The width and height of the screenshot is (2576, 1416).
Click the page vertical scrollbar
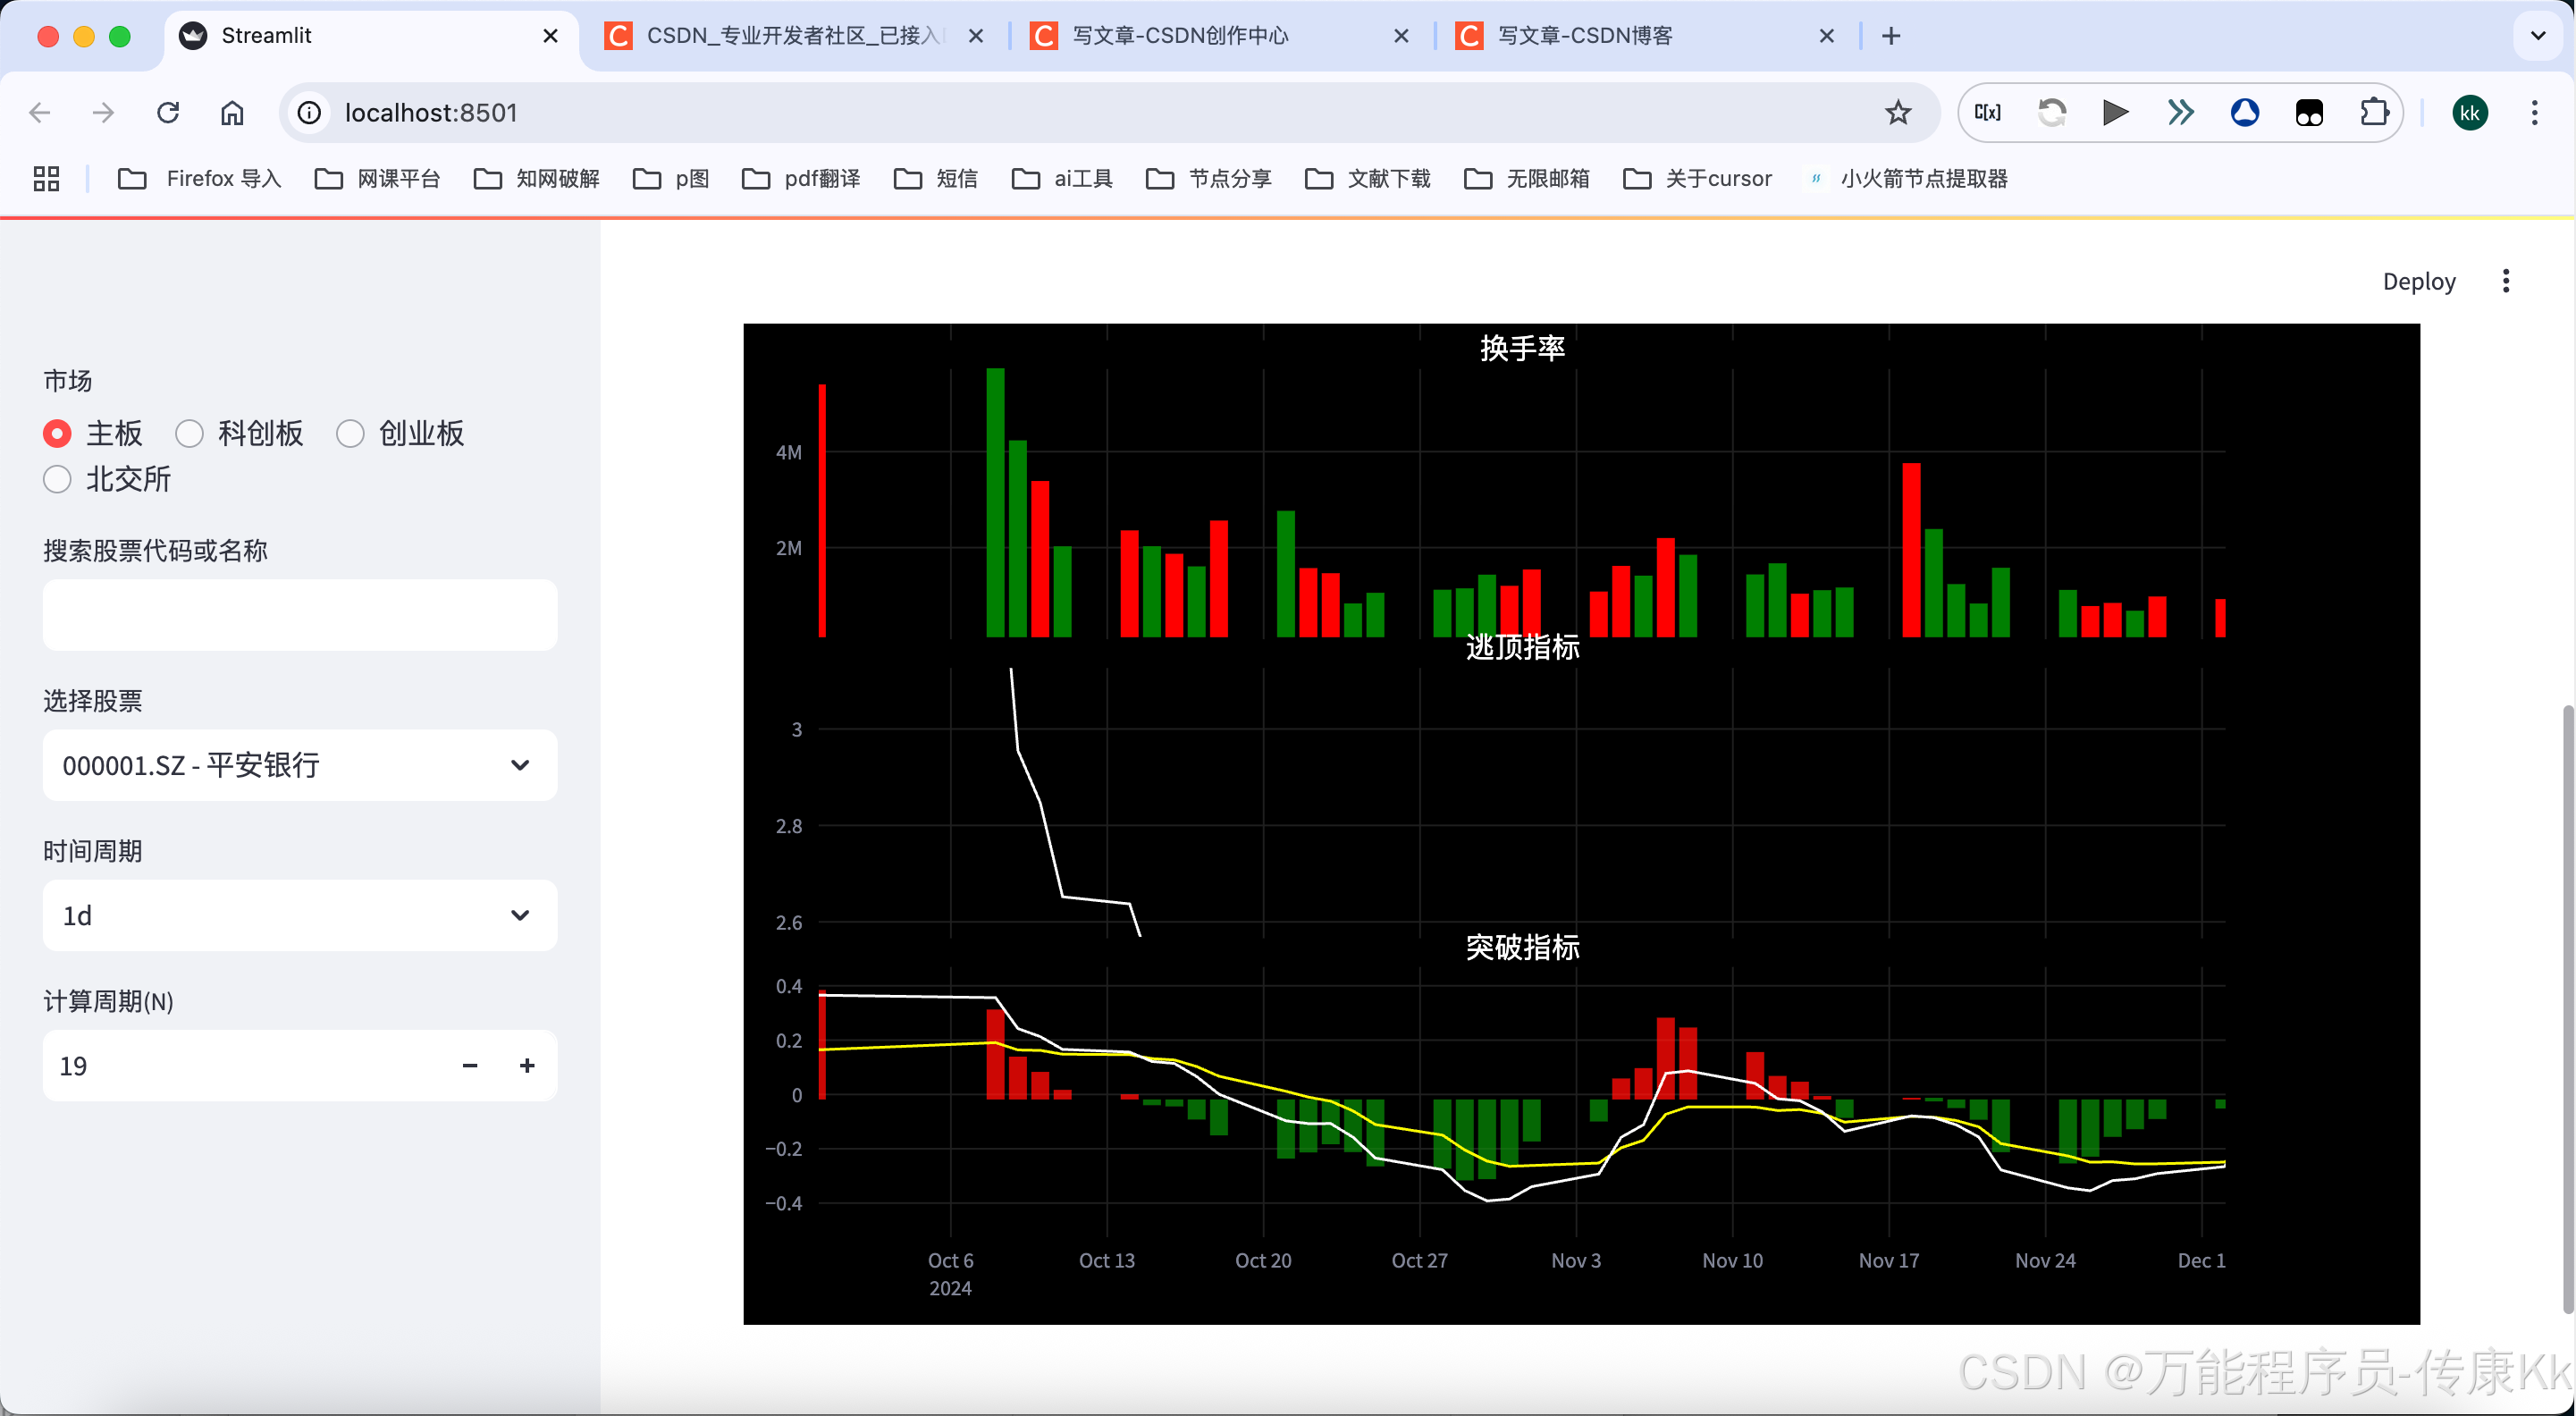click(2568, 1010)
